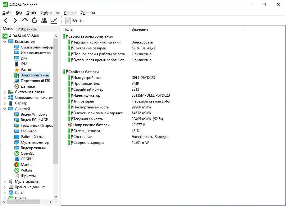This screenshot has height=206, width=286.
Task: Open the Сервис menu
Action: click(70, 13)
